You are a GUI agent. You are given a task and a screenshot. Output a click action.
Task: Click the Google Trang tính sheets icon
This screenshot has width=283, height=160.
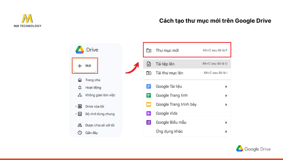tap(149, 95)
